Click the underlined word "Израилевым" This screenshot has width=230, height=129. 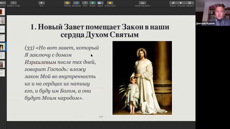click(40, 62)
